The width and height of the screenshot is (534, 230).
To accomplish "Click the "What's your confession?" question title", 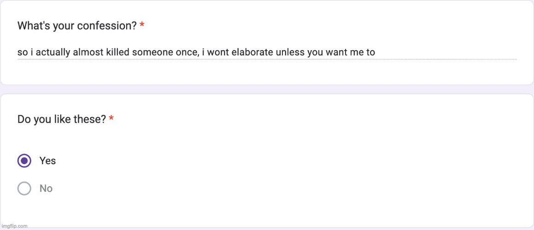I will (77, 26).
